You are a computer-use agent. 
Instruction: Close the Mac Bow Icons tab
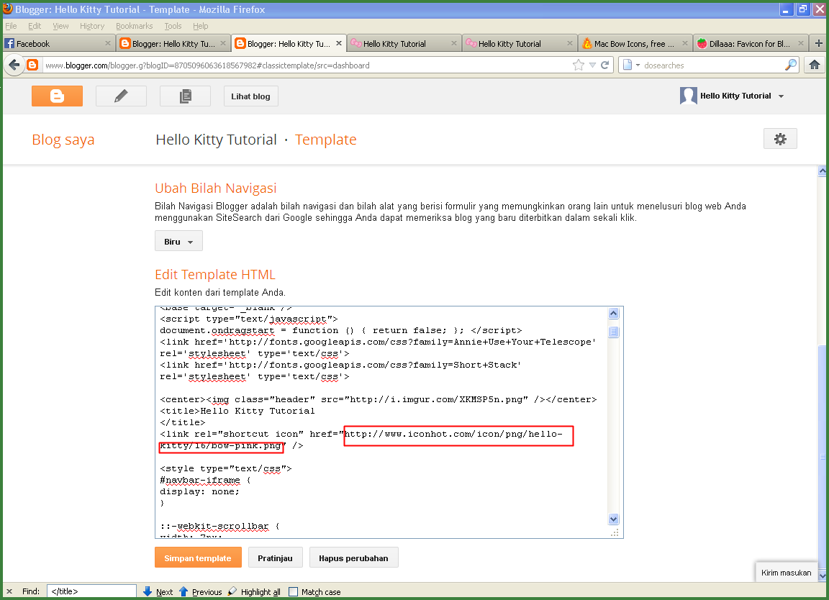click(x=684, y=43)
